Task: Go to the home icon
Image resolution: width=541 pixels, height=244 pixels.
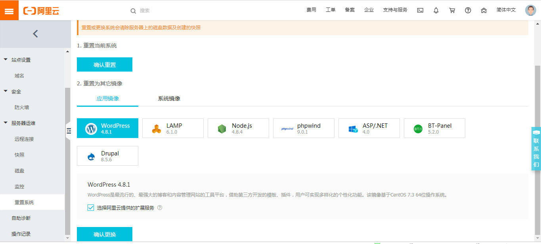Action: 484,10
